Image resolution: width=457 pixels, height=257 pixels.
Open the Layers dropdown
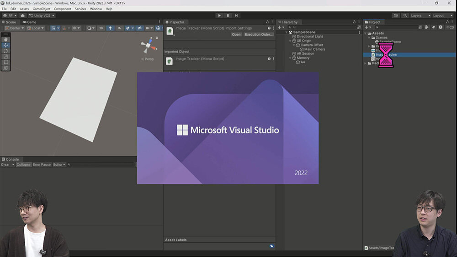coord(420,16)
